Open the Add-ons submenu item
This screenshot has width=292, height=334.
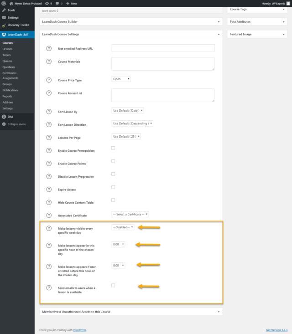click(8, 102)
